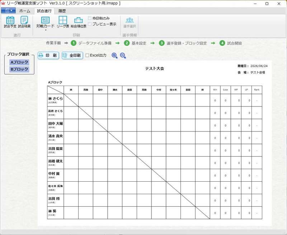Image resolution: width=287 pixels, height=235 pixels.
Task: Click the crown app icon in title bar
Action: 3,3
